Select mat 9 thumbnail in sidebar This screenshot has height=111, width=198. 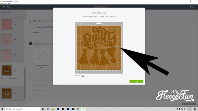(x=7, y=25)
